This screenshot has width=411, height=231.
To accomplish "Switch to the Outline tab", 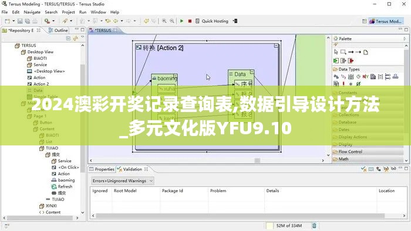I will pyautogui.click(x=58, y=30).
